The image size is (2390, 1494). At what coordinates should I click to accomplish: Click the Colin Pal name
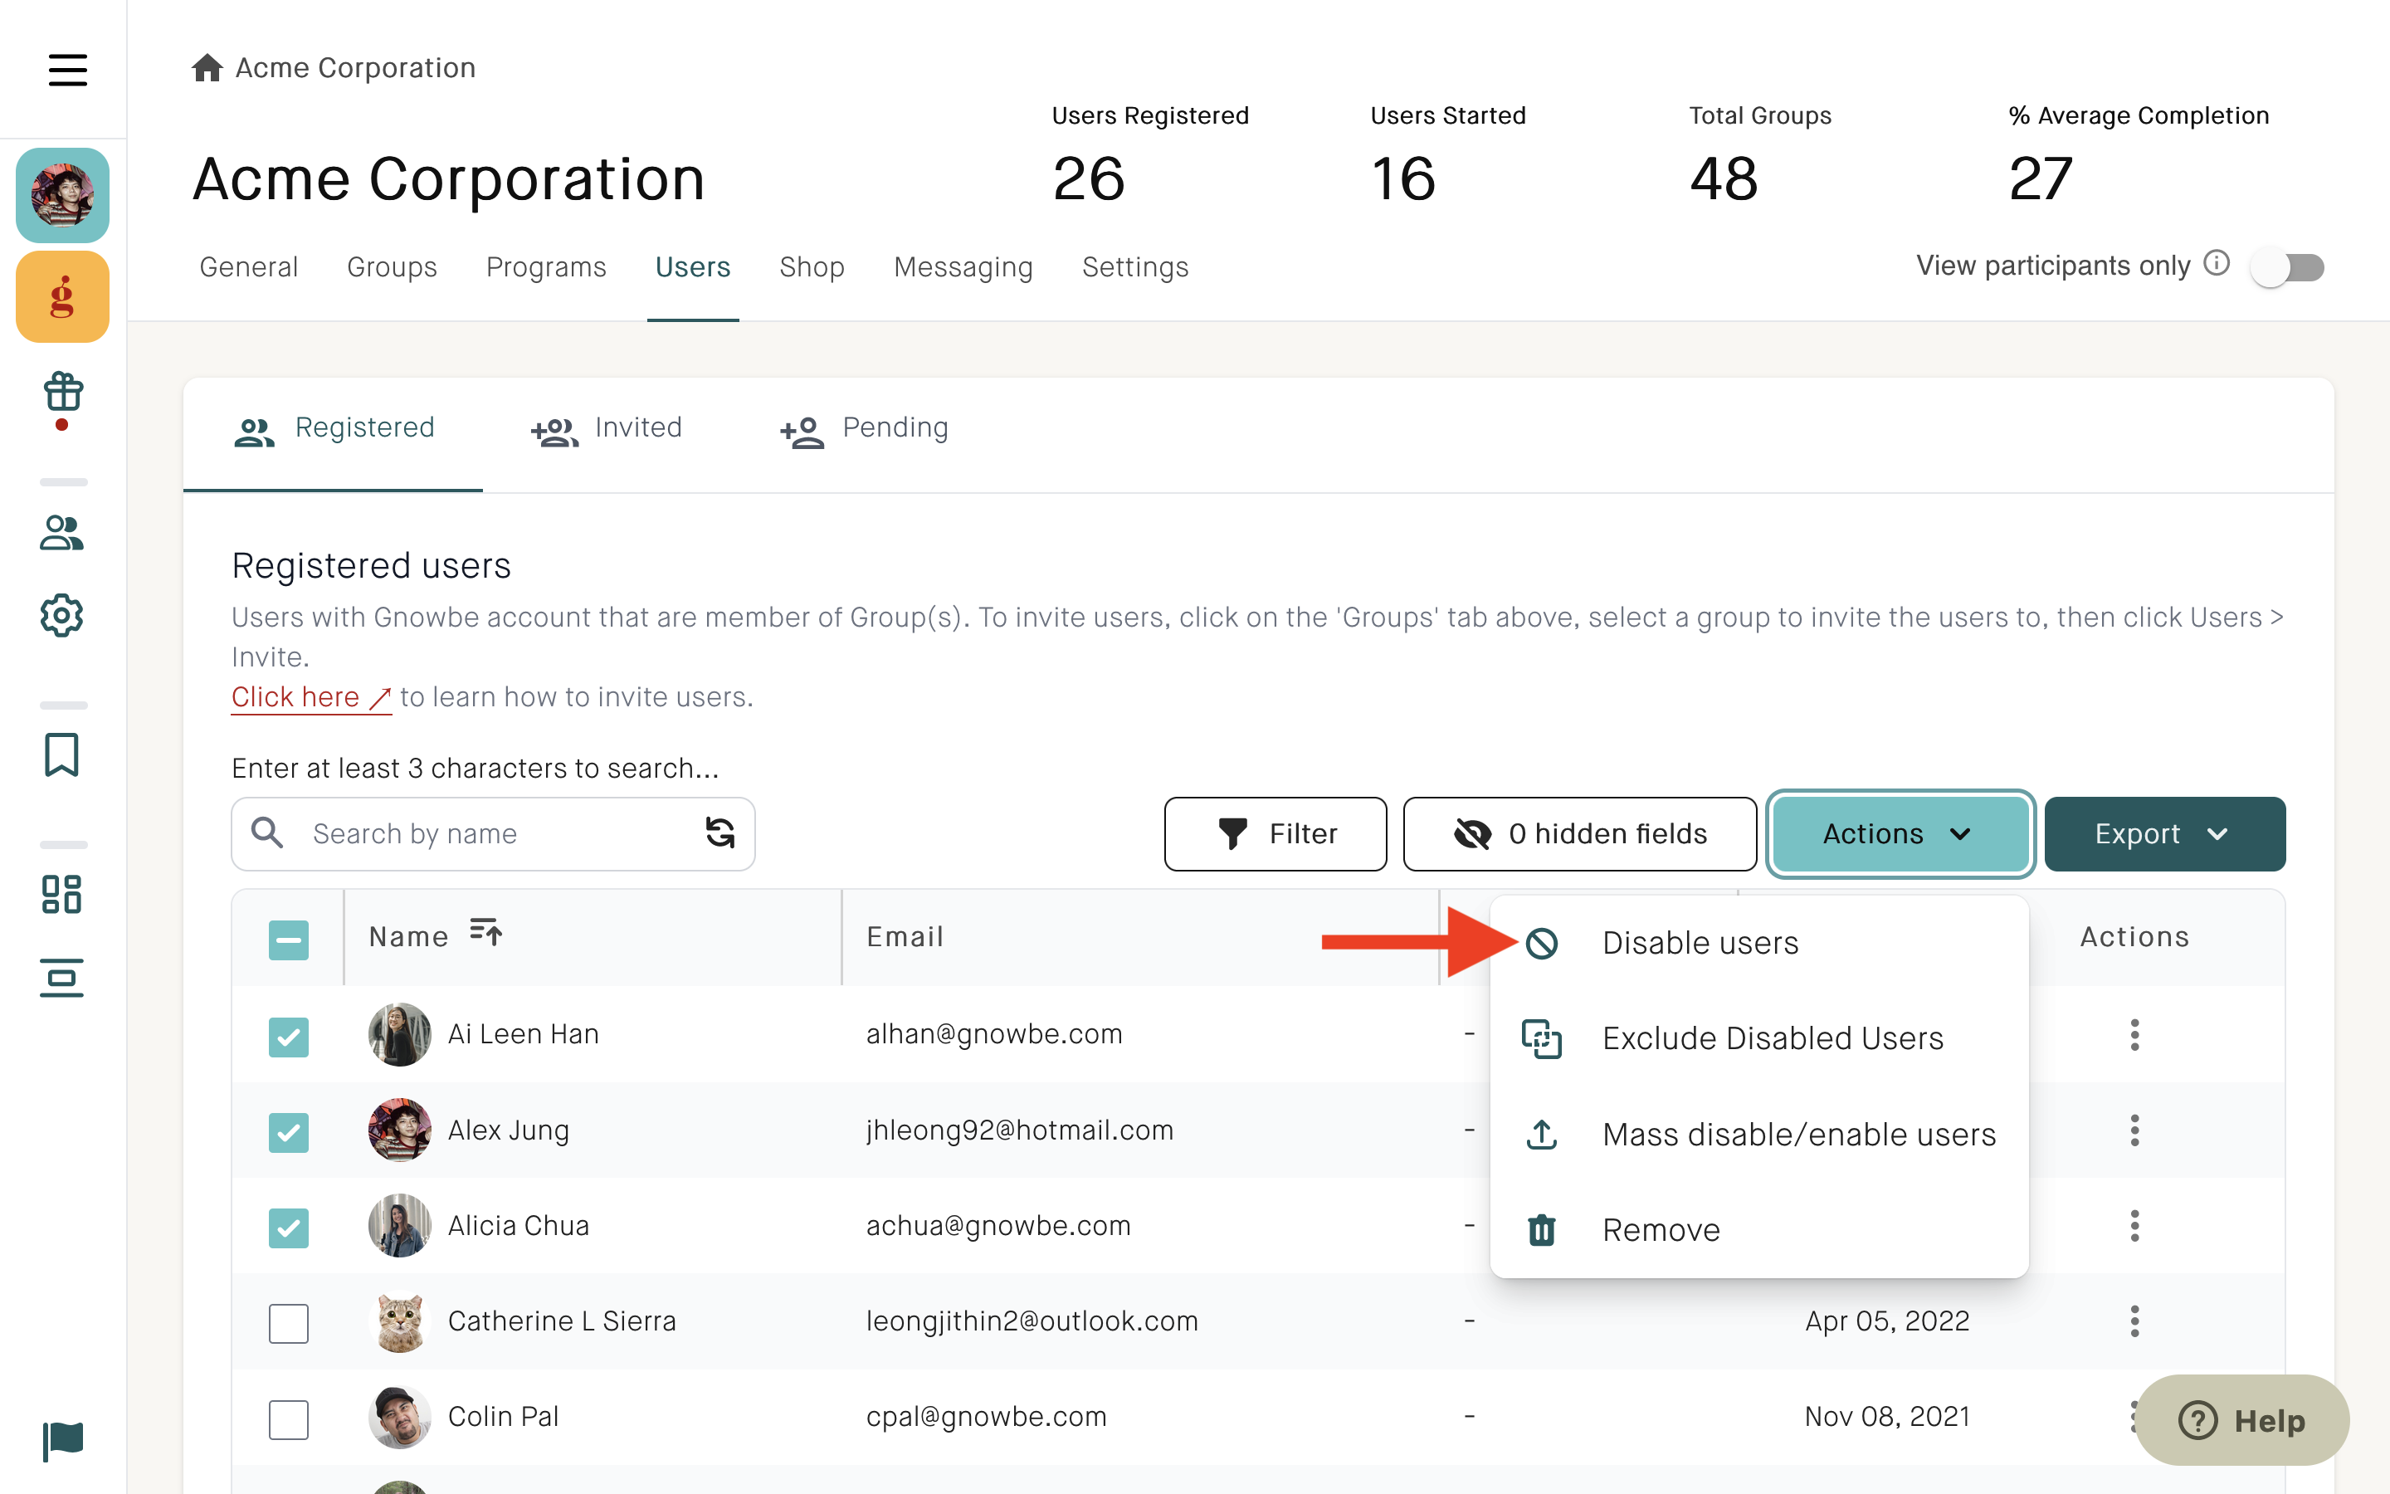[x=503, y=1416]
